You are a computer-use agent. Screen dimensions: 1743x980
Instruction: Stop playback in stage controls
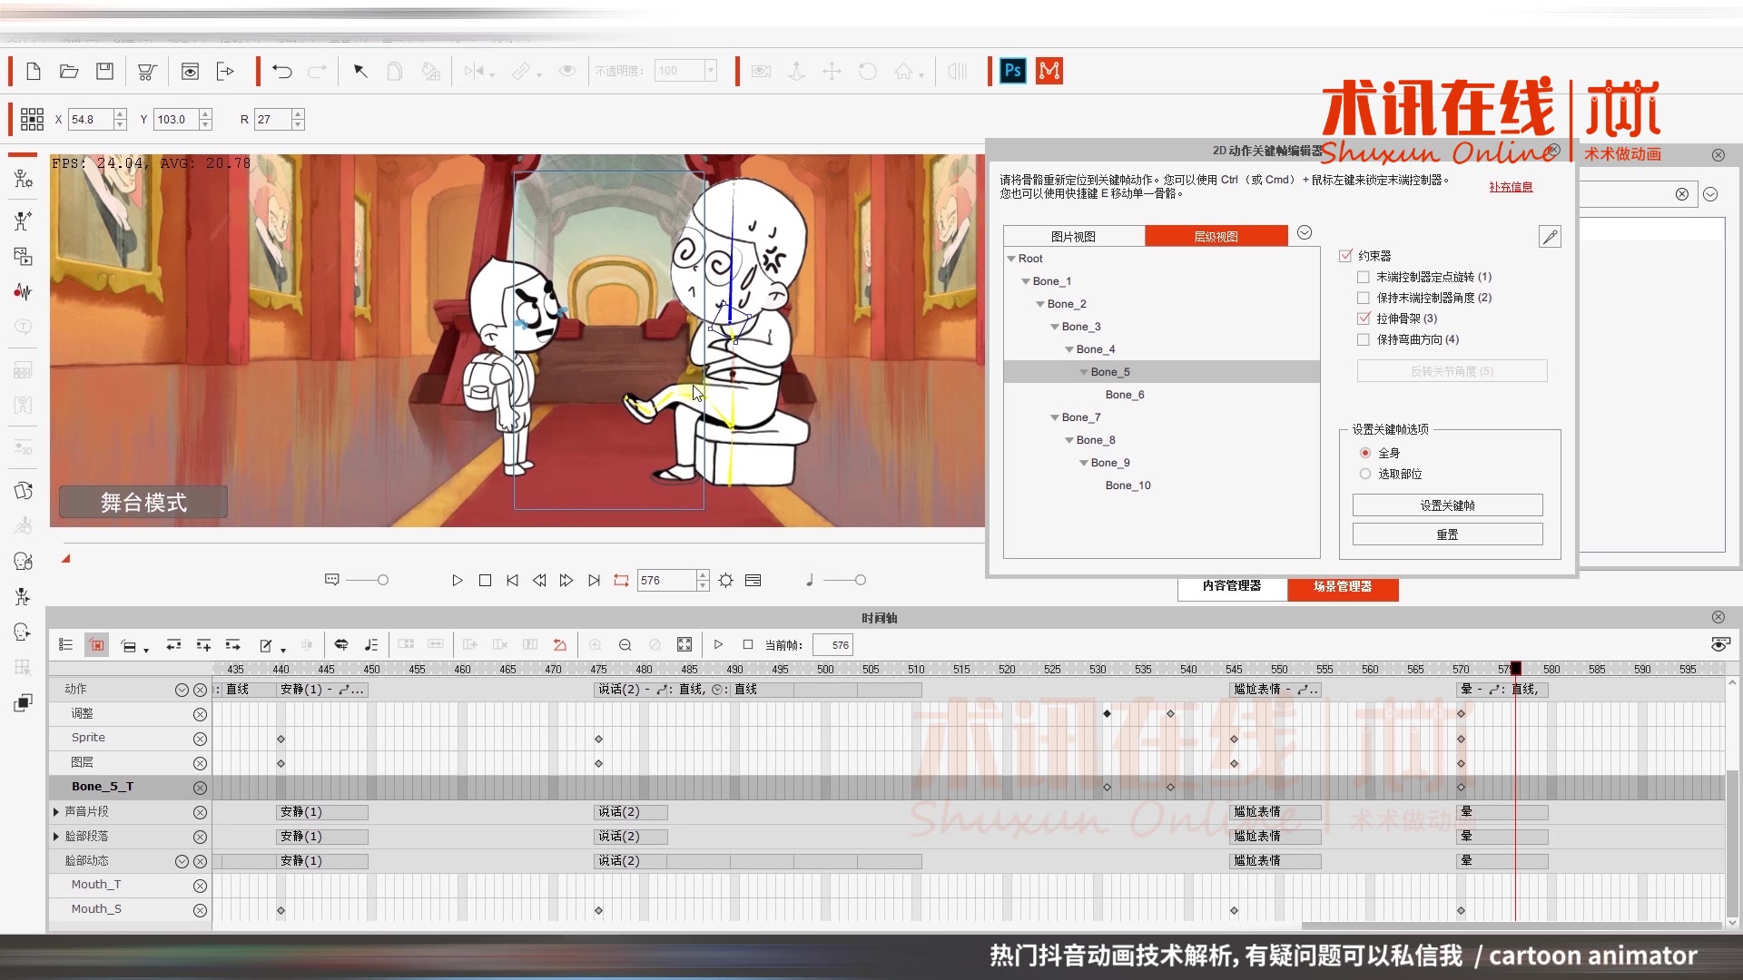tap(485, 581)
